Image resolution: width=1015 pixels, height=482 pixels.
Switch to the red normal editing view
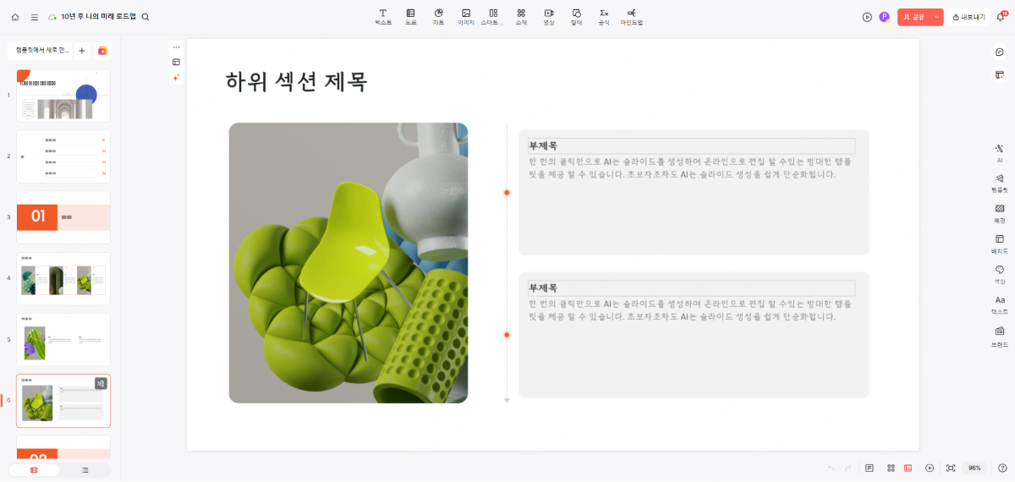[908, 468]
